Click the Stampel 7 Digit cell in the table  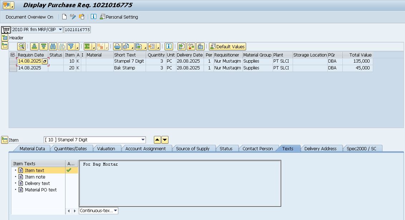tap(130, 61)
